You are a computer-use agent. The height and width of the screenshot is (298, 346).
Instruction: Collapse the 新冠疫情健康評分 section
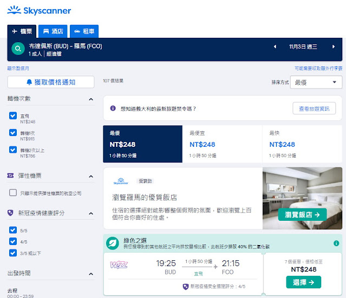point(91,214)
